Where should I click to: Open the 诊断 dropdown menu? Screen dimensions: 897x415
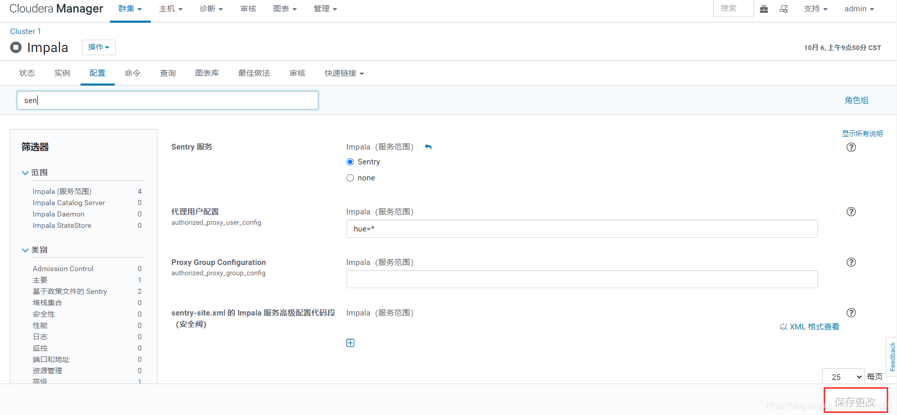(211, 9)
